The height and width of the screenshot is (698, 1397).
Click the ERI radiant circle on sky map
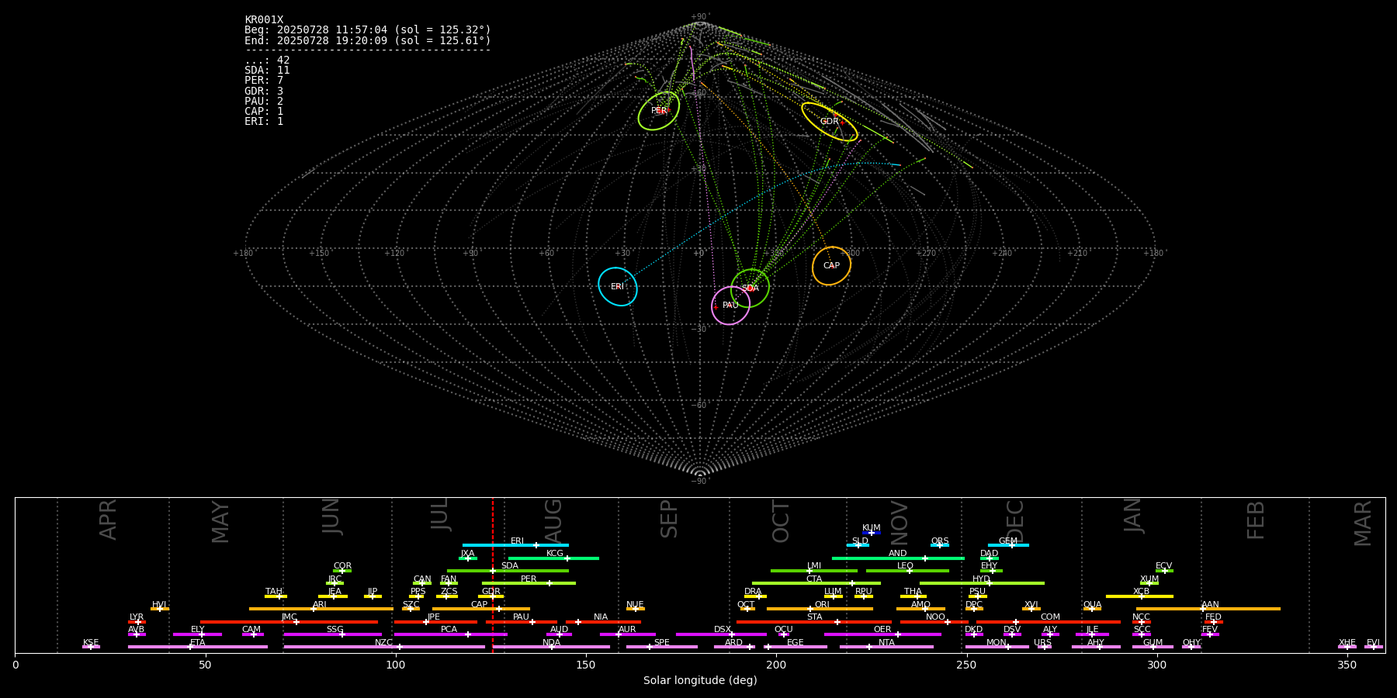(x=618, y=287)
